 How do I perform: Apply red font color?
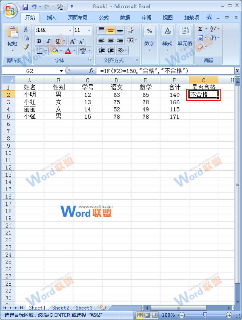point(68,50)
